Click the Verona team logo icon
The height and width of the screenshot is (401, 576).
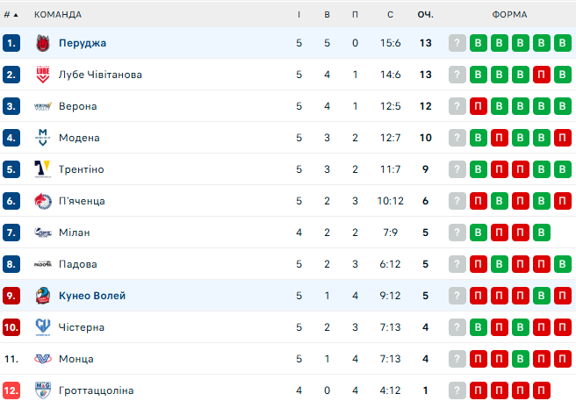42,106
